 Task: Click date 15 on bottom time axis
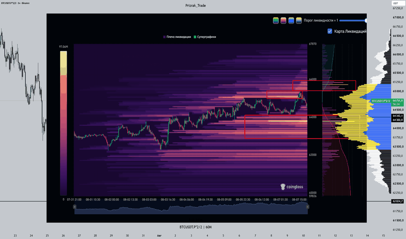click(383, 236)
